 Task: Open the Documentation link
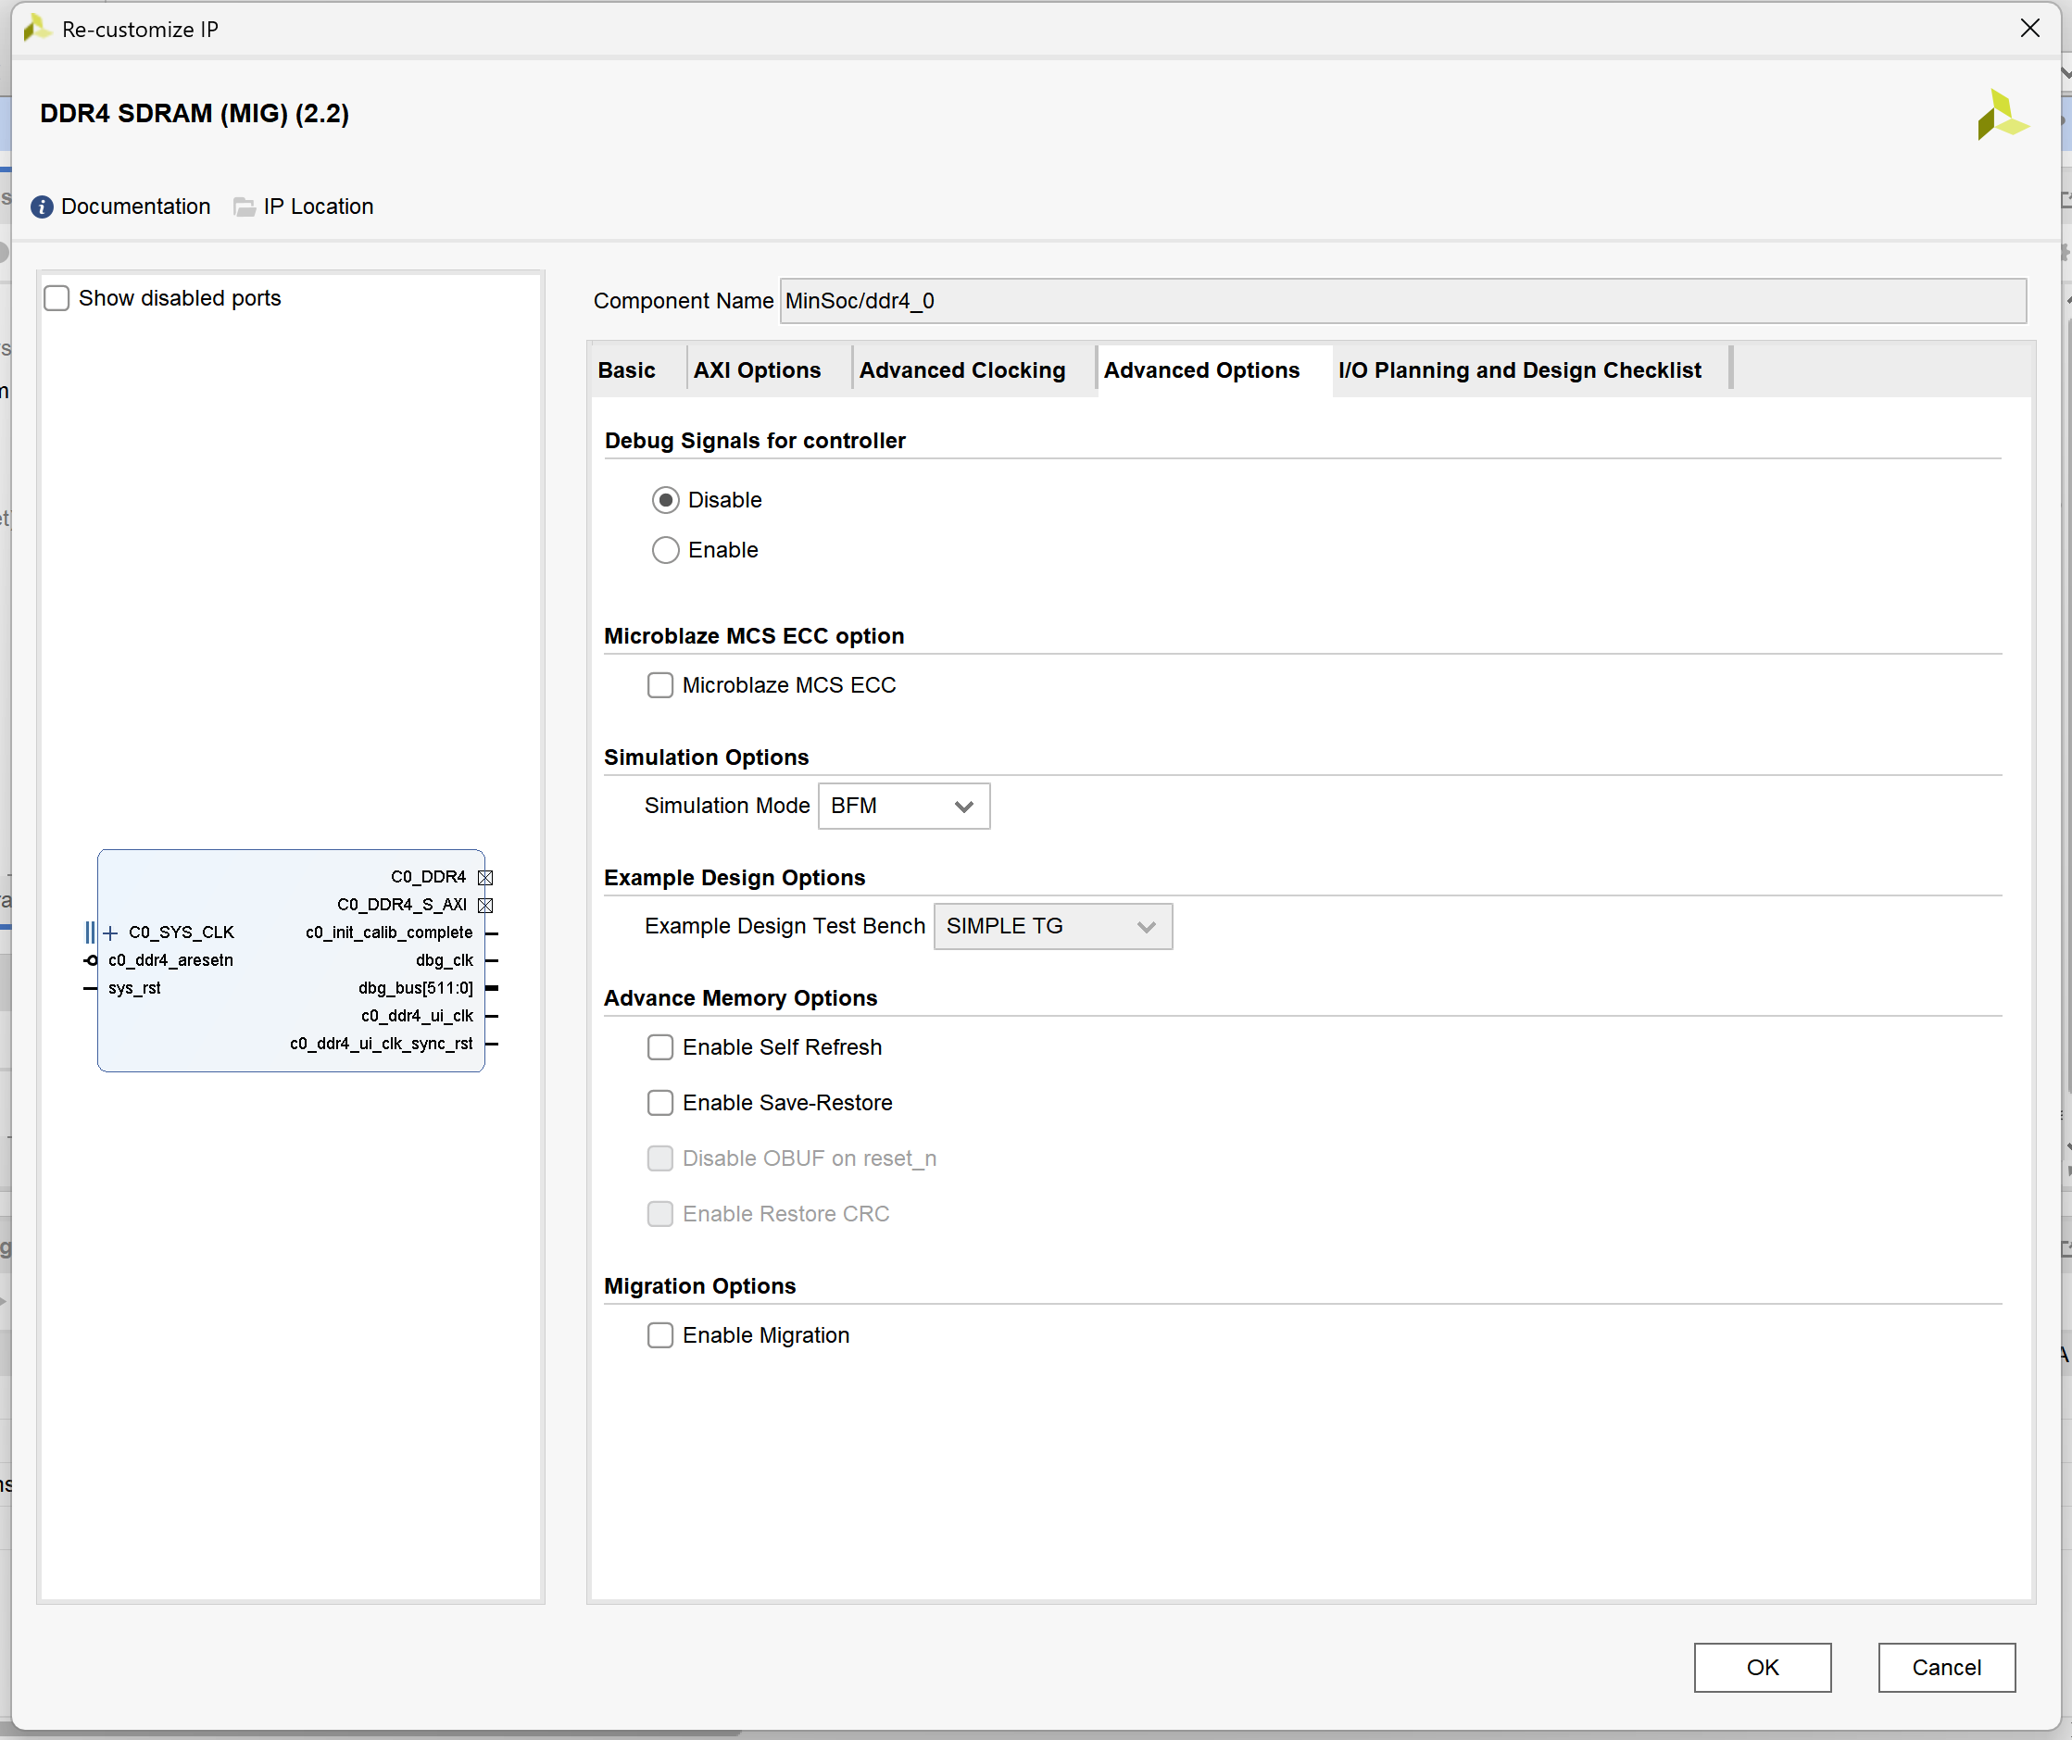[x=136, y=207]
